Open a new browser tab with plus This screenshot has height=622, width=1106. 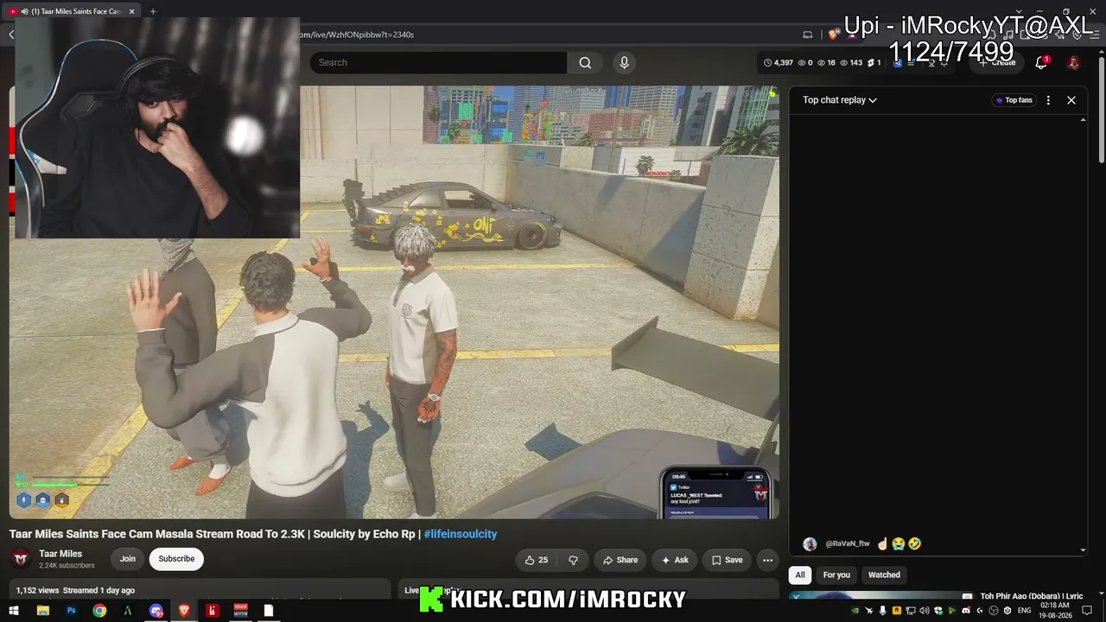point(153,11)
